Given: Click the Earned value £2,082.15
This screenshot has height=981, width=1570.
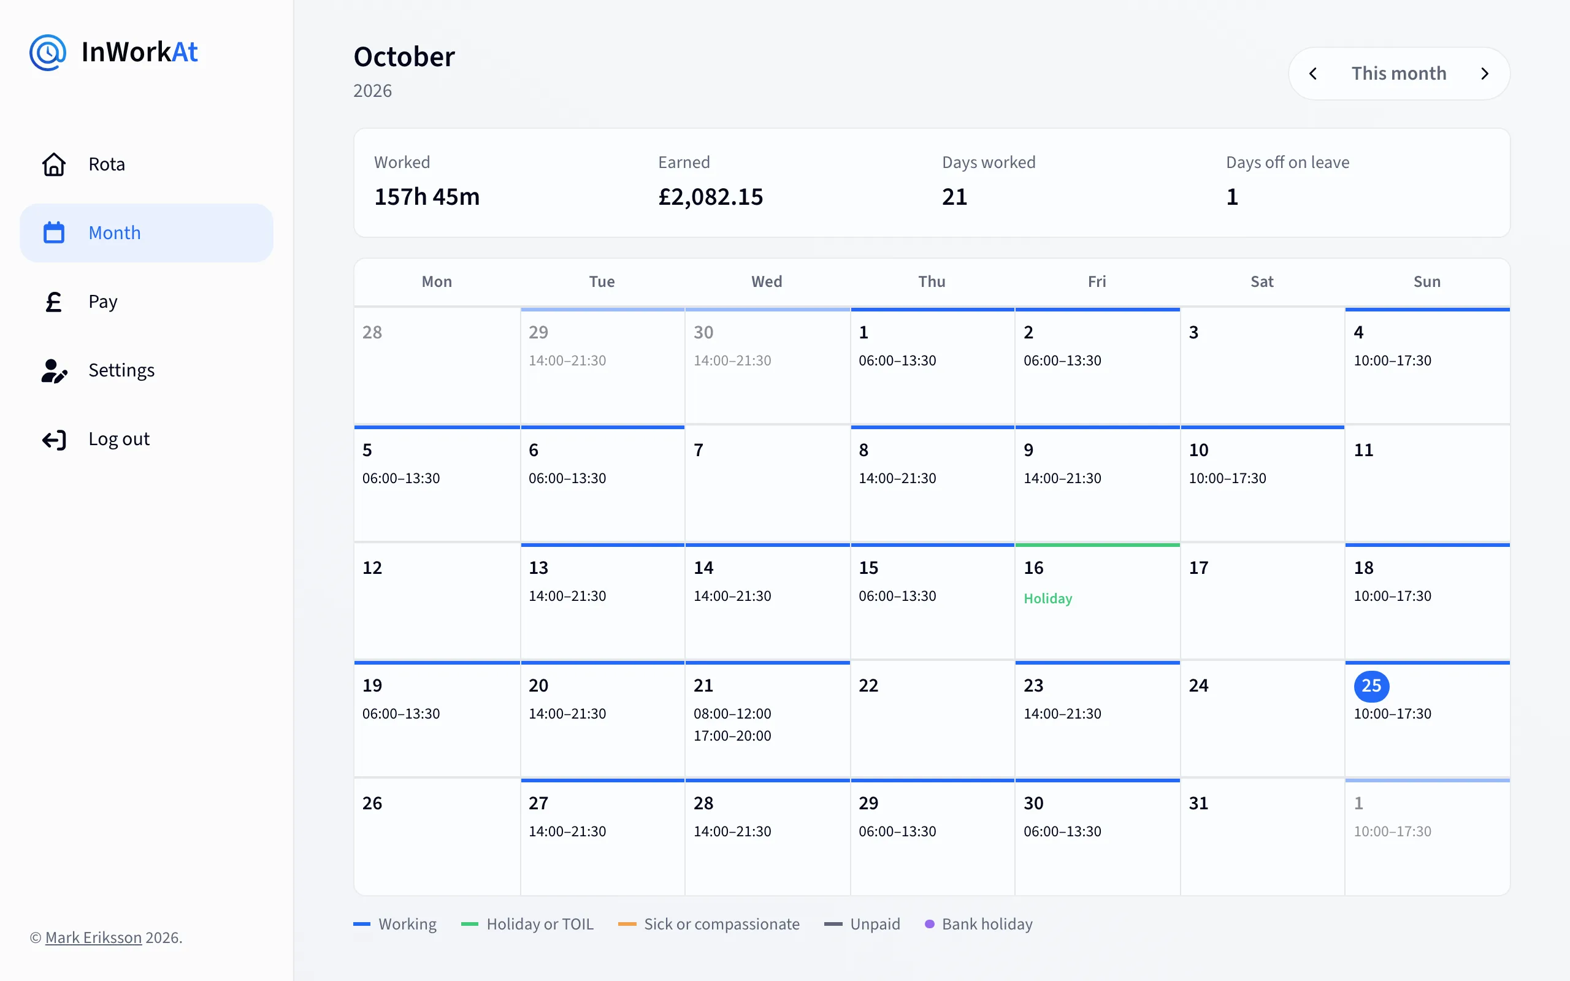Looking at the screenshot, I should tap(710, 197).
